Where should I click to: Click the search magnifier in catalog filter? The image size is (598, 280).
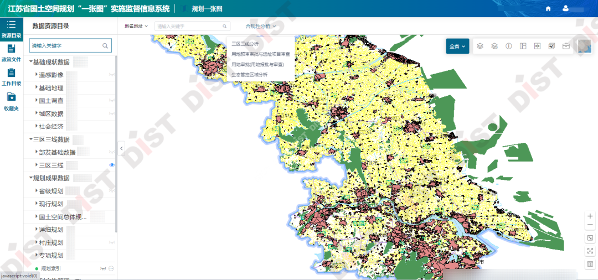pyautogui.click(x=105, y=45)
